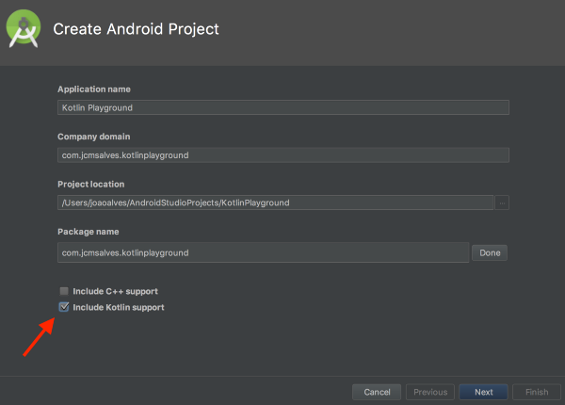The image size is (565, 405).
Task: Cancel the project creation dialog
Action: tap(377, 392)
